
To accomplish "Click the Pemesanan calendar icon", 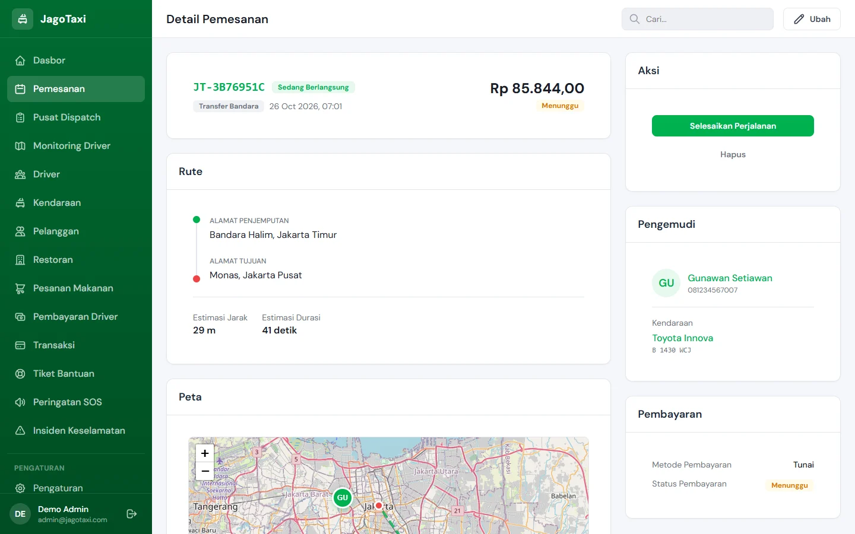I will coord(20,89).
